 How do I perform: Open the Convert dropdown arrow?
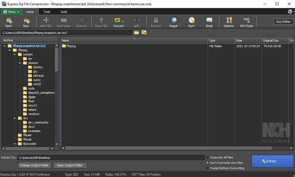pyautogui.click(x=123, y=21)
